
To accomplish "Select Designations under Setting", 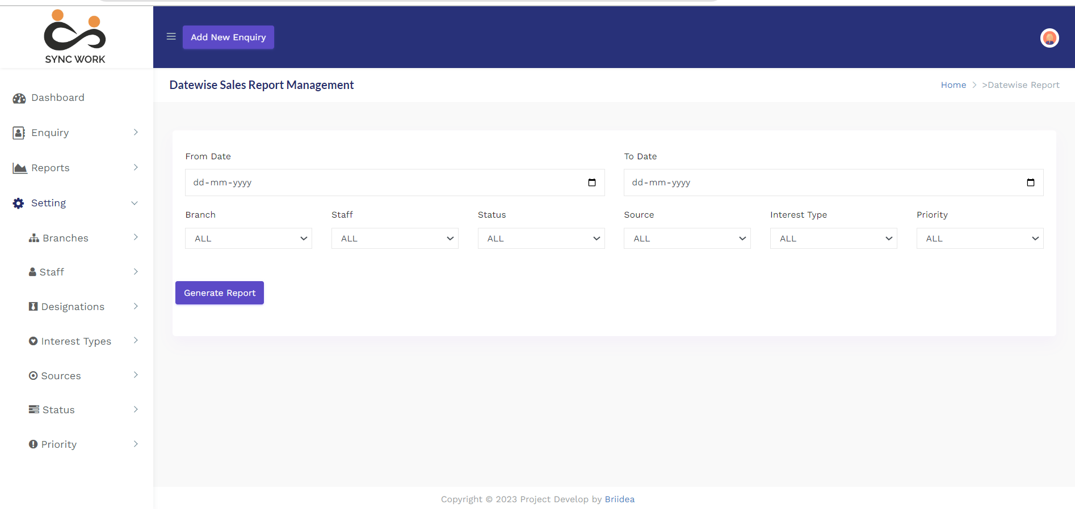I will coord(73,307).
